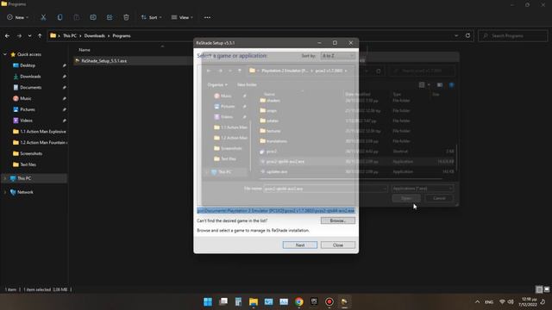Screen dimensions: 552x310
Task: Select Music in Quick access sidebar
Action: coord(25,98)
